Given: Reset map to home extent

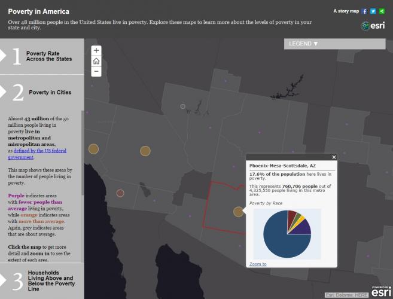Looking at the screenshot, I should coord(96,61).
